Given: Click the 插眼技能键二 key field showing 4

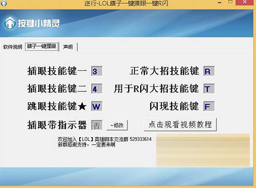Looking at the screenshot, I should (x=97, y=88).
